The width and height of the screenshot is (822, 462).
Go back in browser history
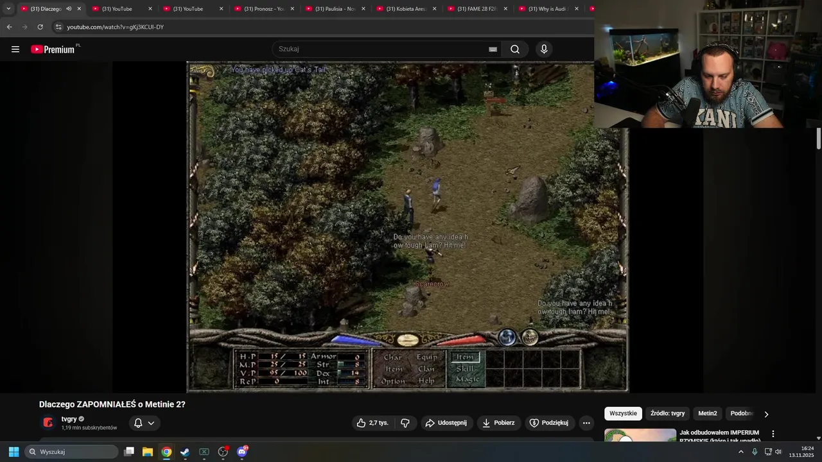(9, 27)
